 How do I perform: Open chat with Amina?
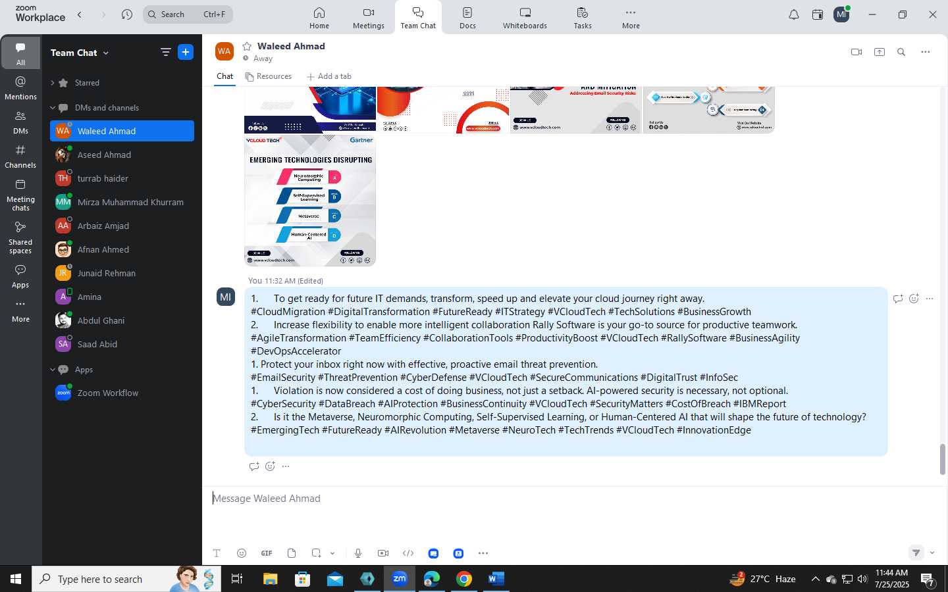click(122, 297)
